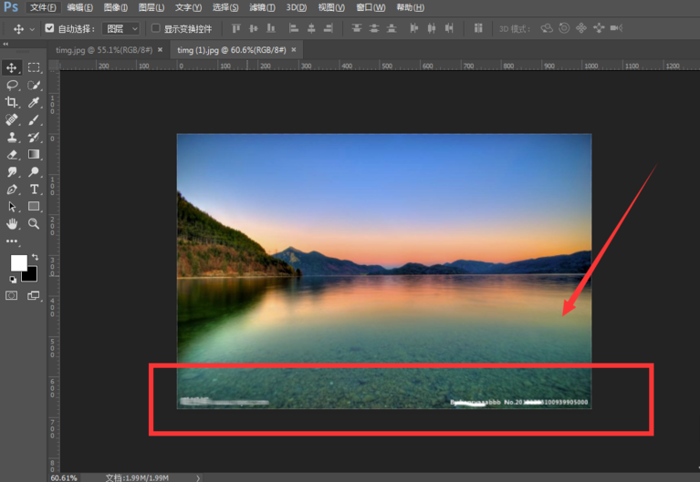
Task: Choose the Horizontal Type tool
Action: pos(34,190)
